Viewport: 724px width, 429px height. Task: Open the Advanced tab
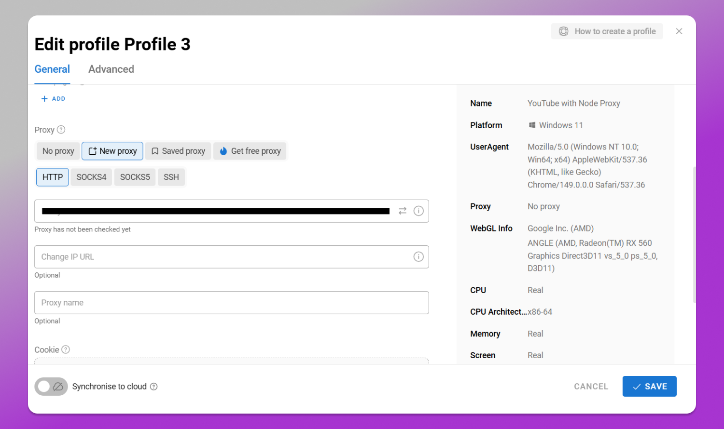tap(111, 69)
